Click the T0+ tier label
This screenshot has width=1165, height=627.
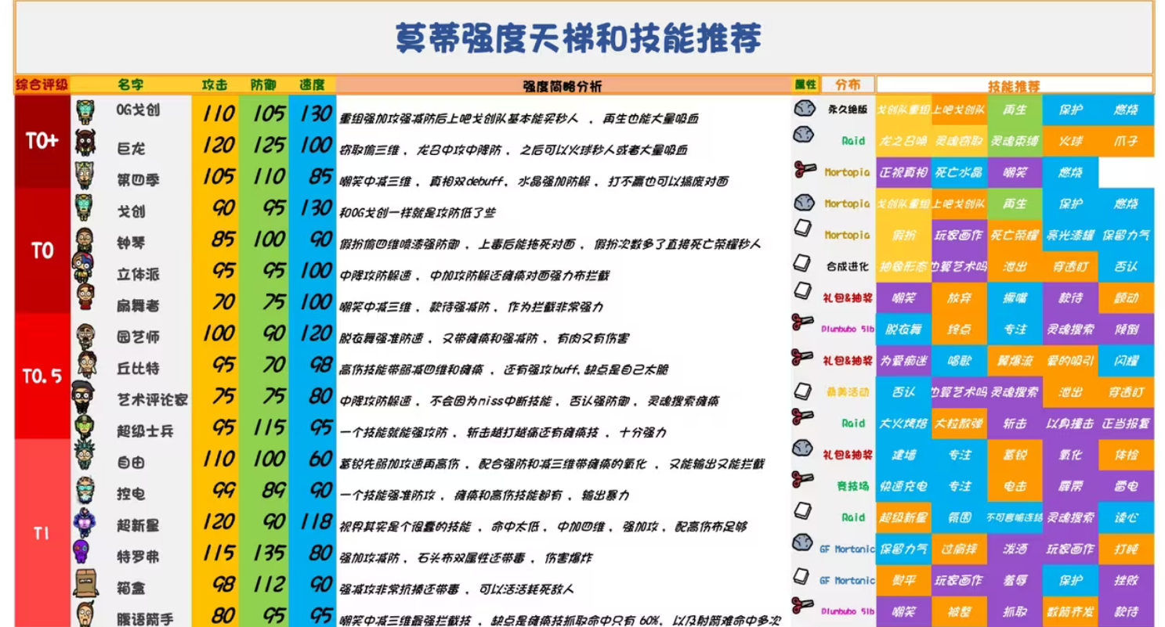tap(42, 142)
